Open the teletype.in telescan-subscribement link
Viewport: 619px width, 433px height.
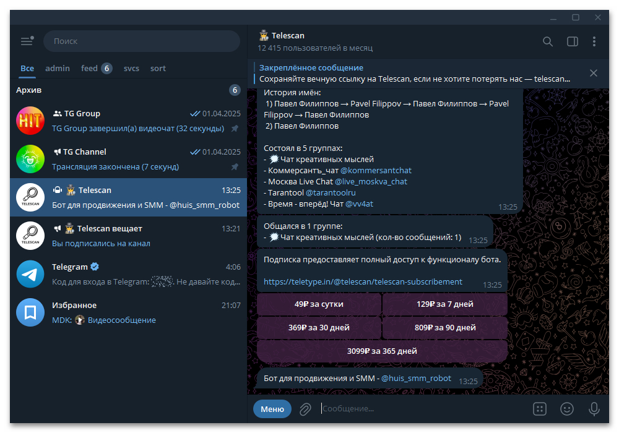[363, 281]
